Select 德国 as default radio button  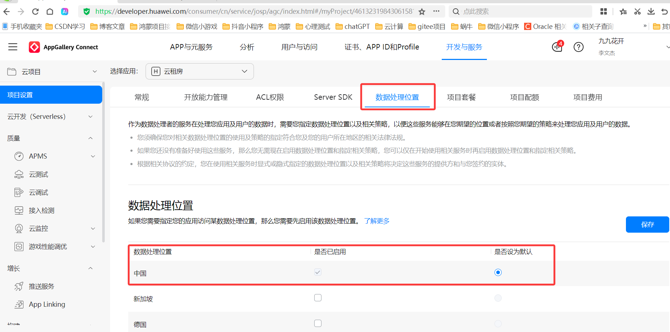tap(498, 324)
